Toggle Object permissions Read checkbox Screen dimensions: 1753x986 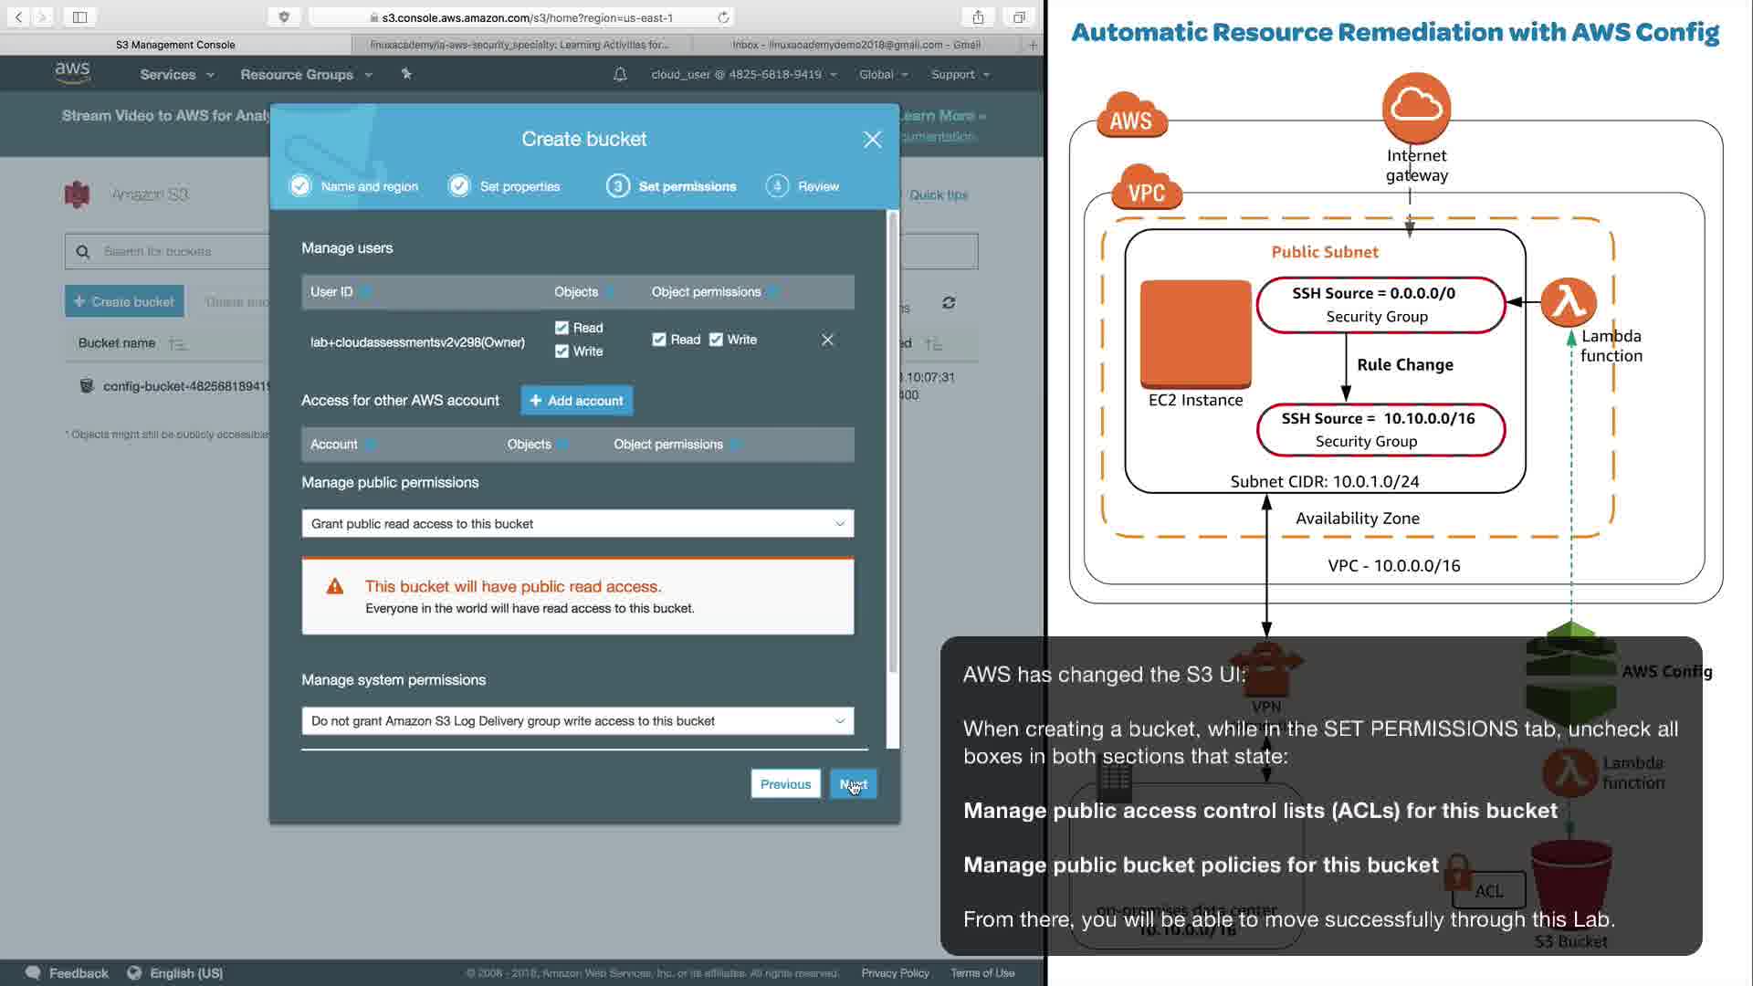click(659, 340)
